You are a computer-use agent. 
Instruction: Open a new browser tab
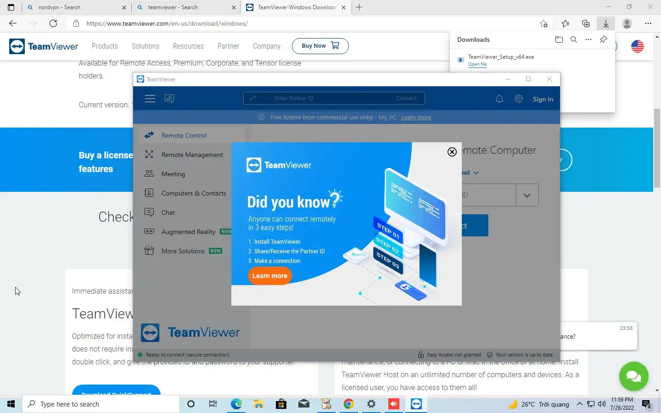tap(359, 7)
